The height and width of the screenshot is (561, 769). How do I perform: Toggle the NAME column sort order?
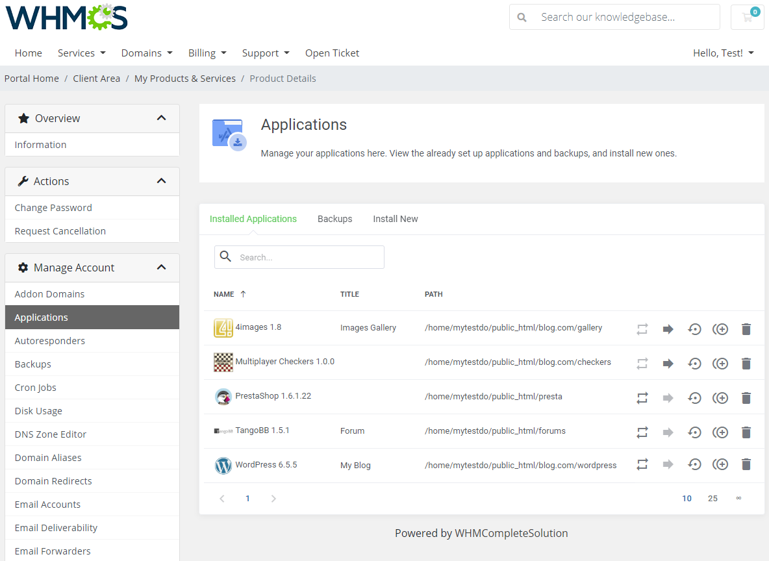point(230,293)
